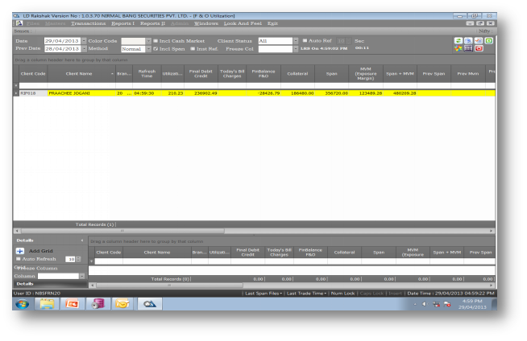Enable Auto Ref checkbox in top toolbar
Image resolution: width=527 pixels, height=341 pixels.
tap(305, 40)
